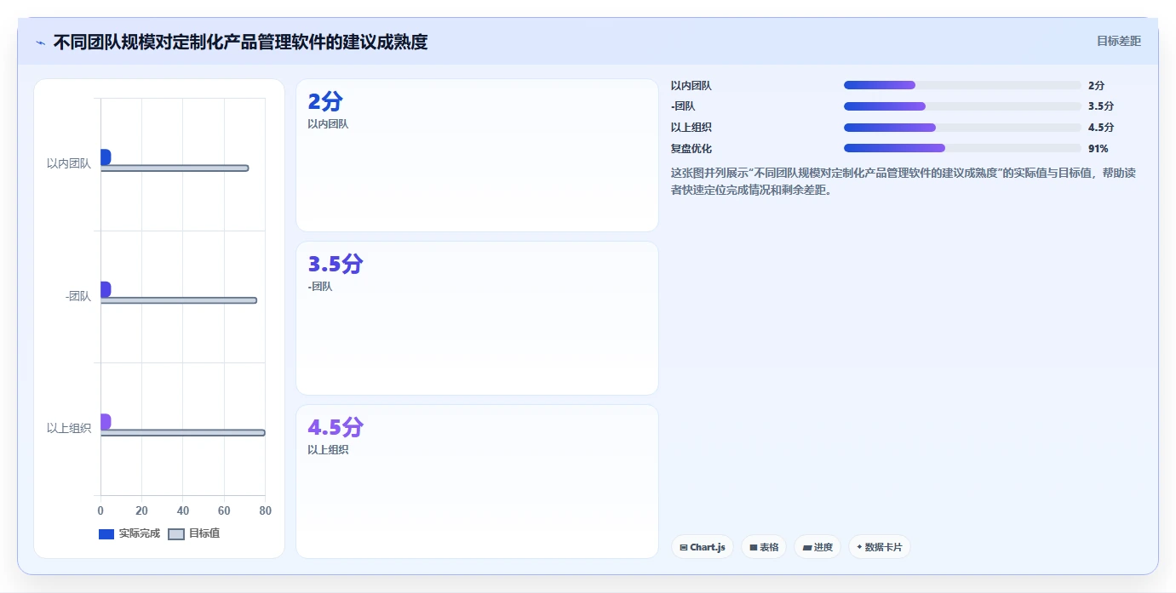Viewport: 1176px width, 593px height.
Task: Toggle the 目标值 legend item
Action: pos(193,533)
